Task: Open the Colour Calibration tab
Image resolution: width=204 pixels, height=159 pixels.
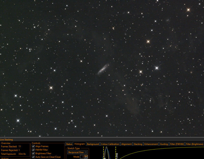Action: [x=110, y=144]
